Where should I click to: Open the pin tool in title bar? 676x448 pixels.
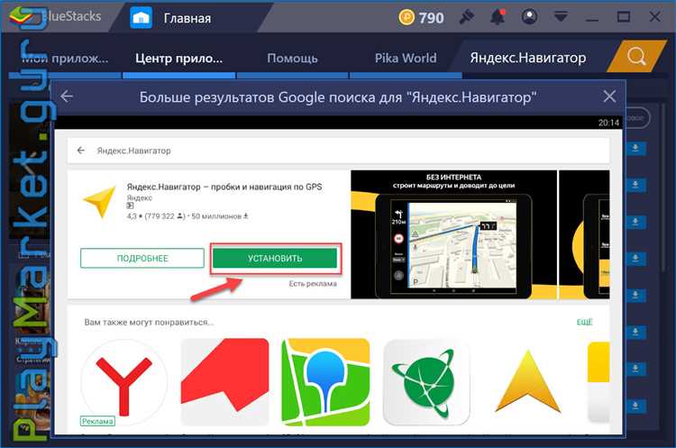466,17
